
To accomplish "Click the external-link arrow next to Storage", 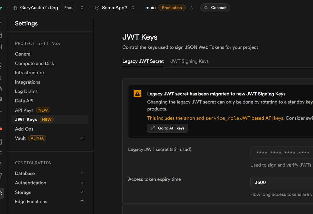I will (x=82, y=192).
